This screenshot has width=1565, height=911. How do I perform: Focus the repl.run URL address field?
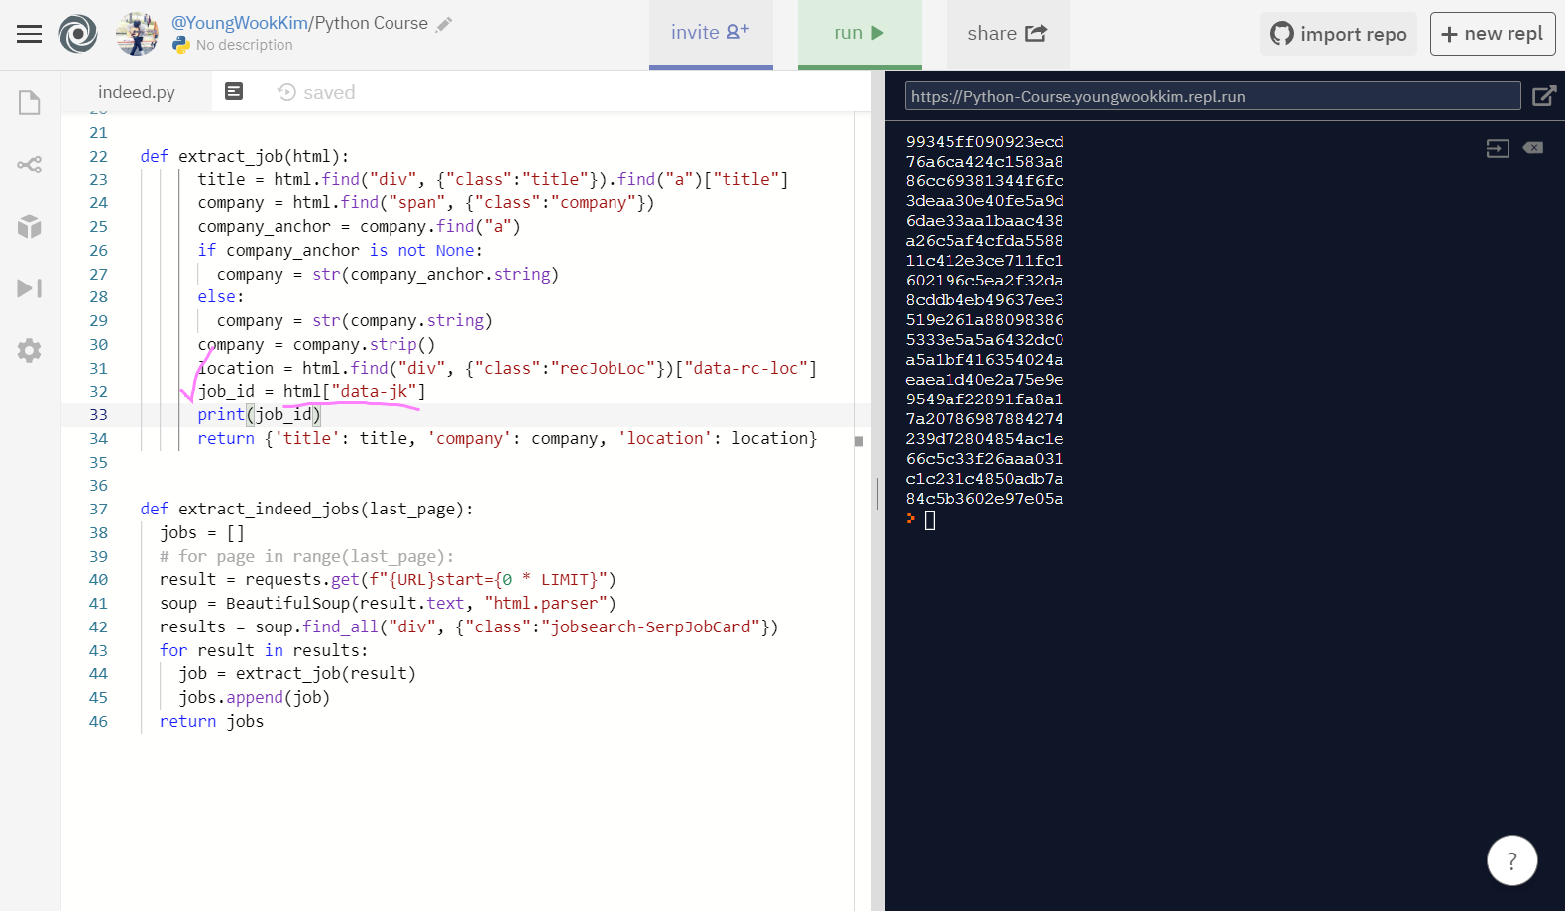coord(1212,96)
